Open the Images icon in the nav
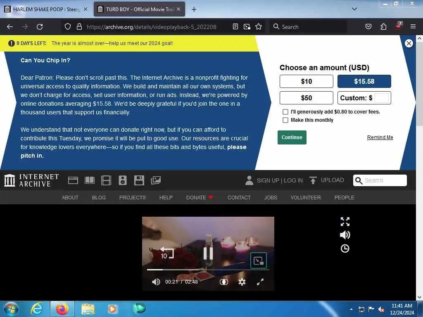423x317 pixels. click(156, 180)
